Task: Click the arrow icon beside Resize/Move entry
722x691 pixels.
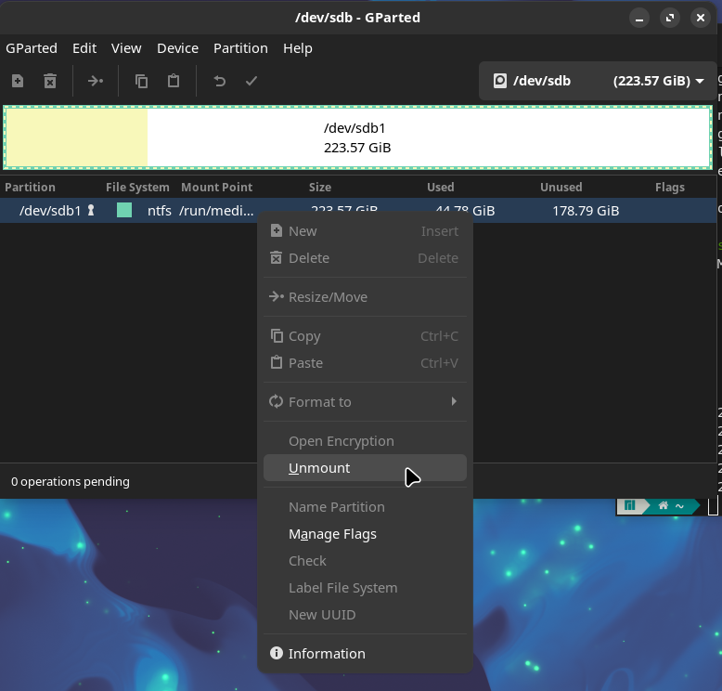Action: 277,297
